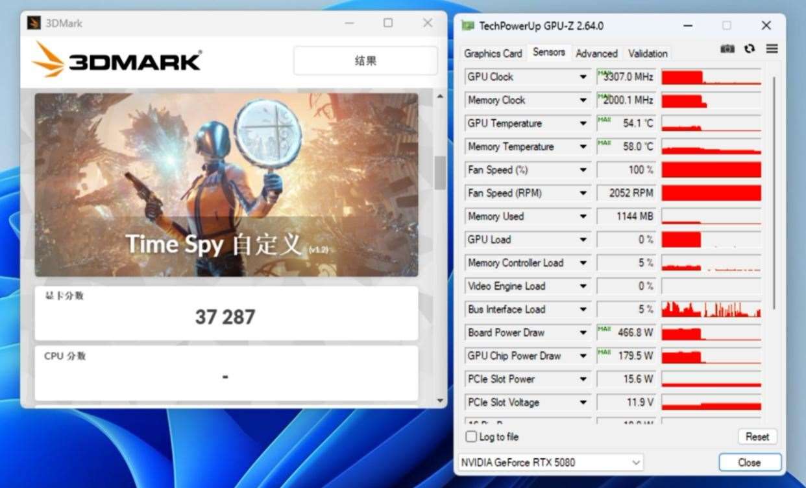This screenshot has width=806, height=488.
Task: Expand the Memory Used sensor options
Action: click(x=583, y=216)
